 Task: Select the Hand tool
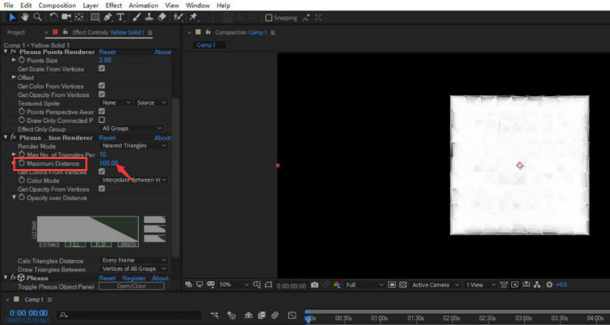pos(25,17)
